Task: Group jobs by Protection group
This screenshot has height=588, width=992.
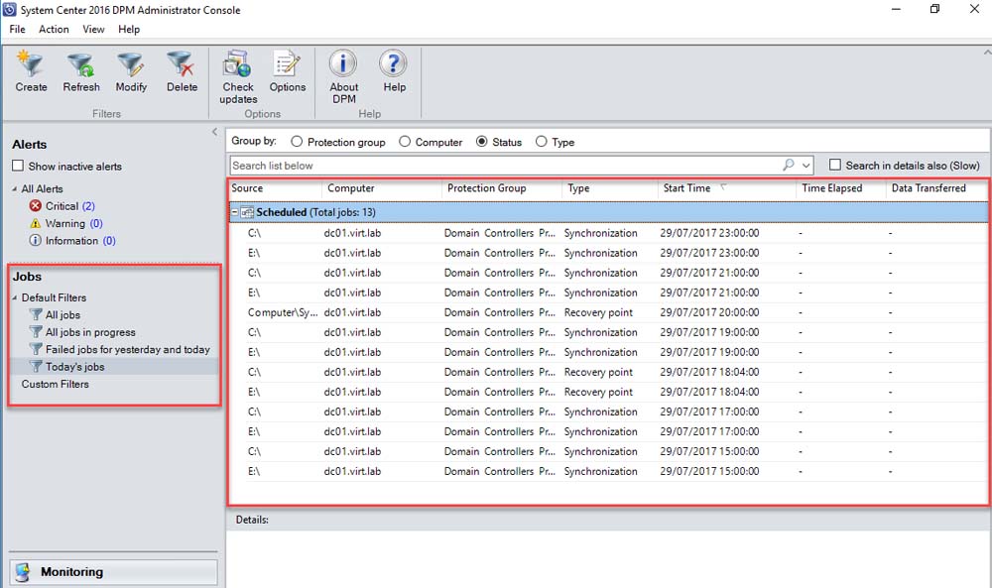Action: pos(297,142)
